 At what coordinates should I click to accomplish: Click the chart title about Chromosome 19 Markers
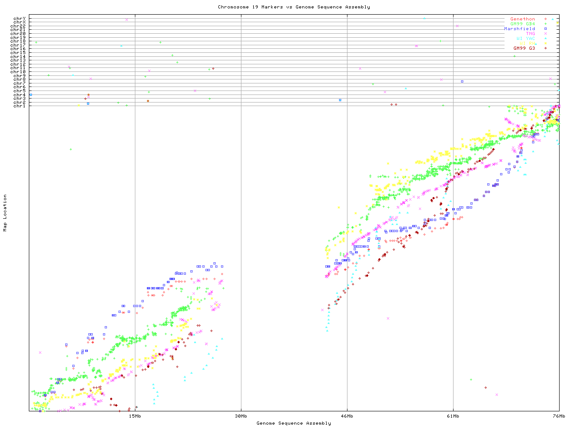click(x=294, y=7)
